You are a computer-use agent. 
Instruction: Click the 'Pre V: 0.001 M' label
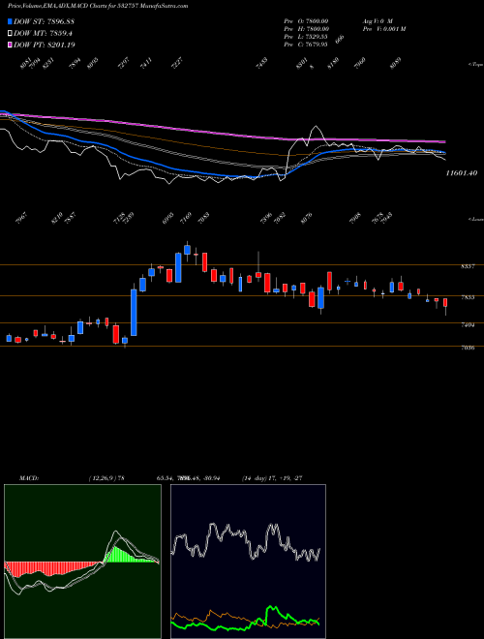pyautogui.click(x=383, y=29)
